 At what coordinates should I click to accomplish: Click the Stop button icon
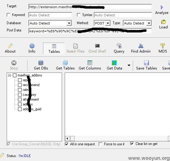(14, 63)
